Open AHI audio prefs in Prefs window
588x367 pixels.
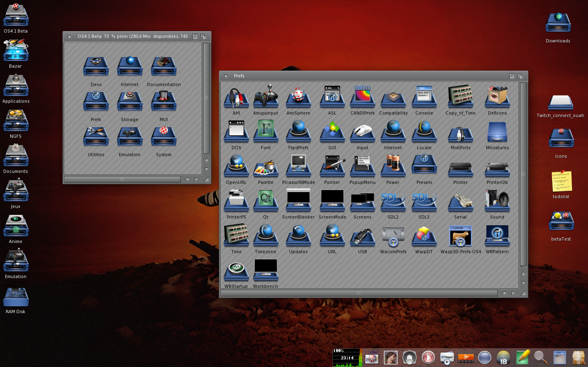click(x=236, y=98)
